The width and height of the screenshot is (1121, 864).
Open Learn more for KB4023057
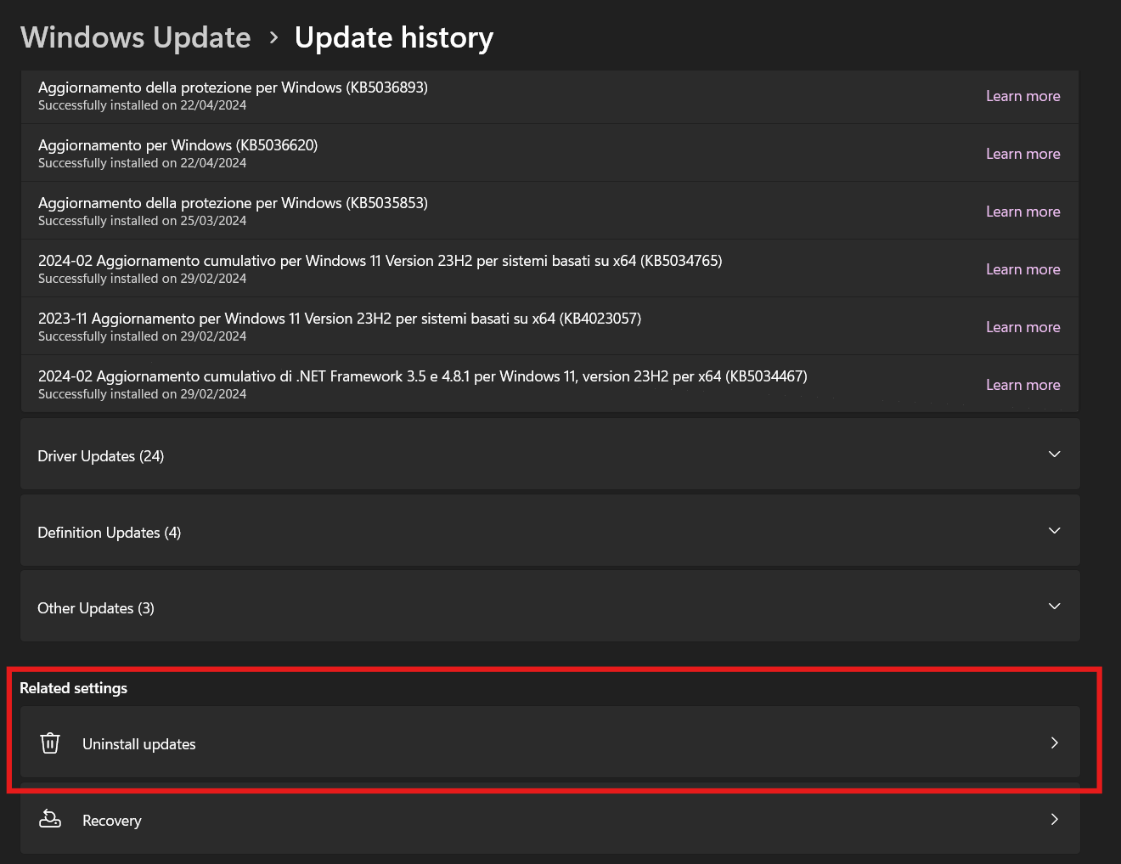1022,327
